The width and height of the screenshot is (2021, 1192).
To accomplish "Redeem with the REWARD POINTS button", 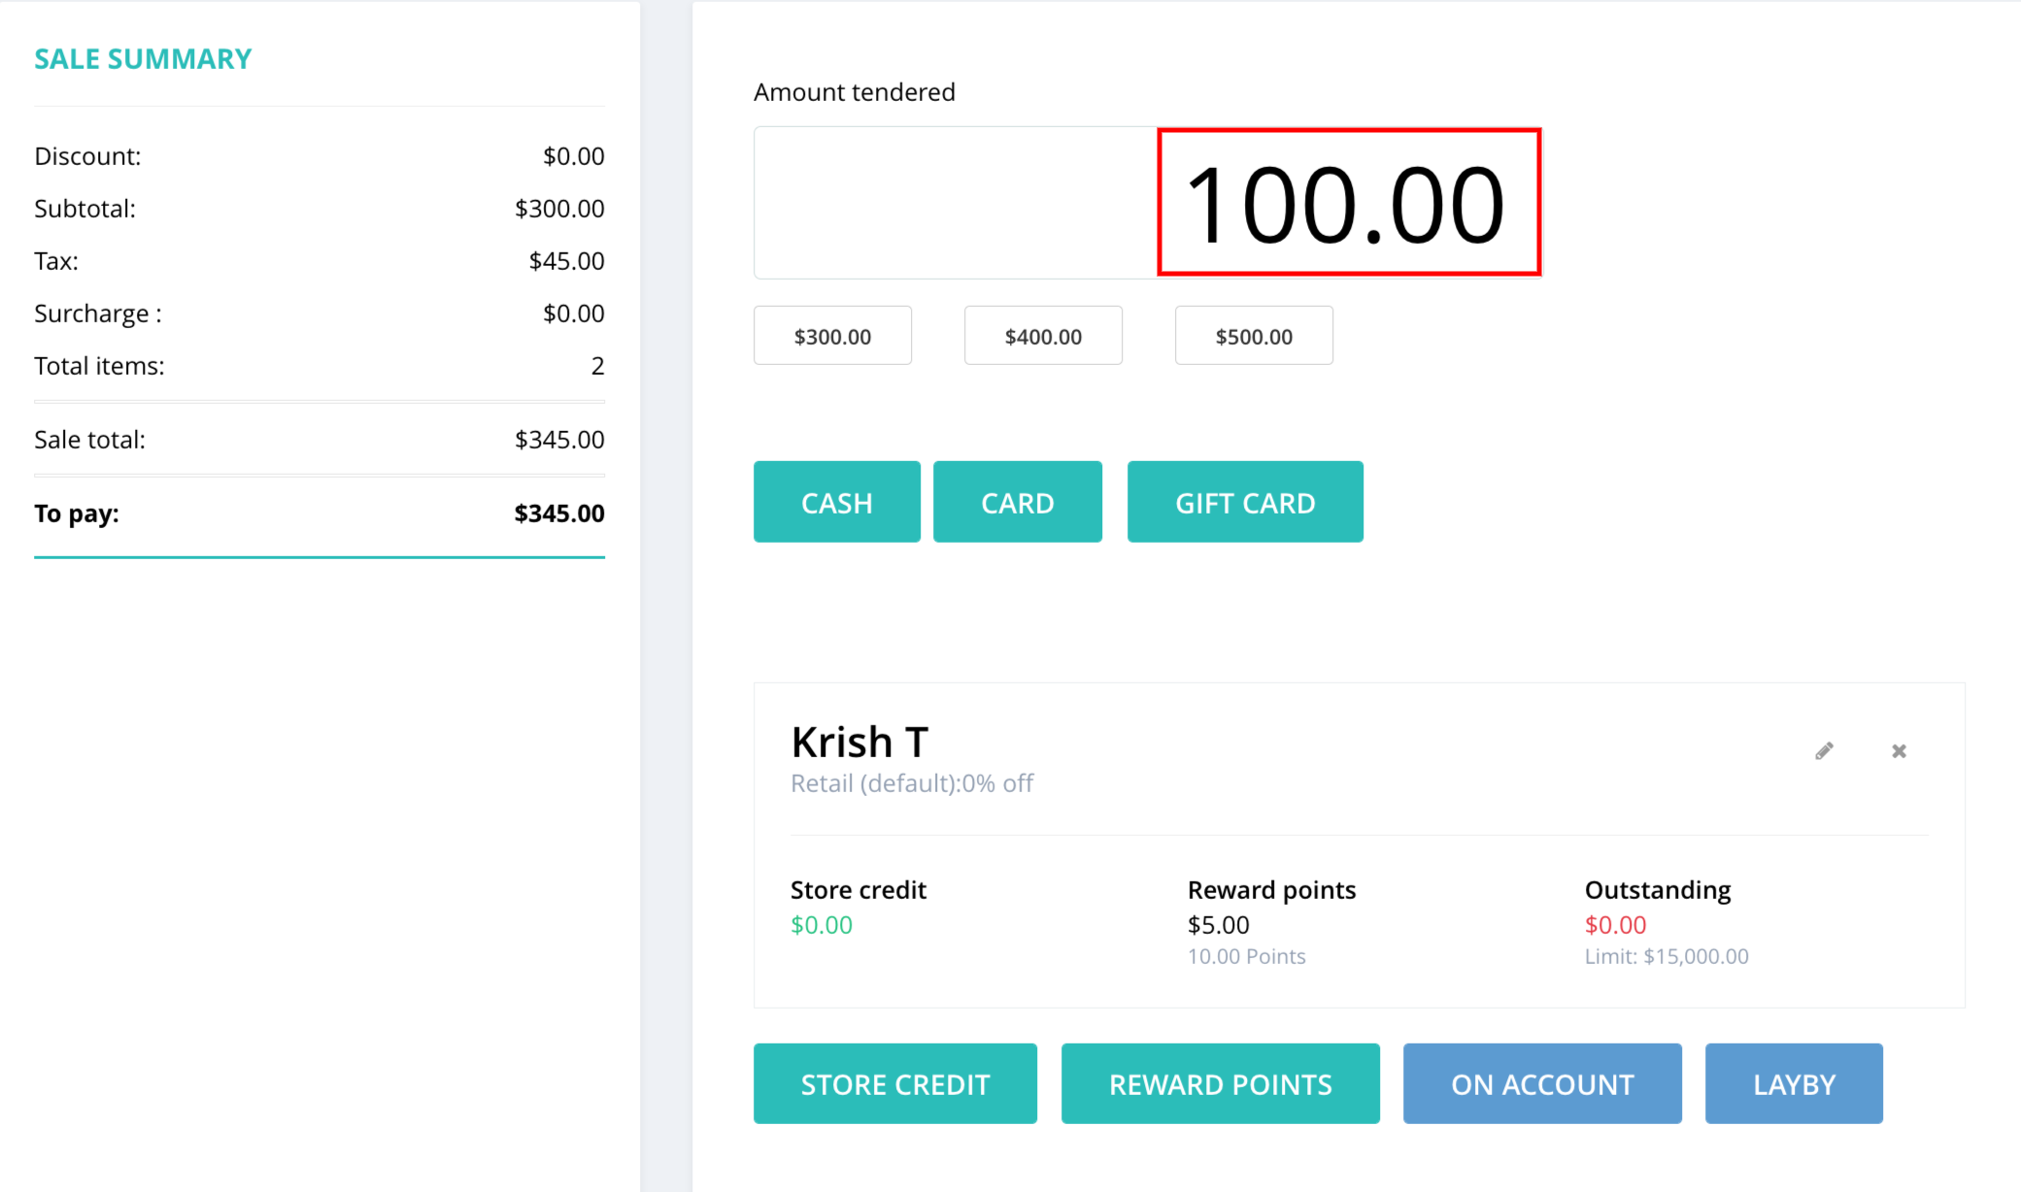I will pos(1220,1083).
